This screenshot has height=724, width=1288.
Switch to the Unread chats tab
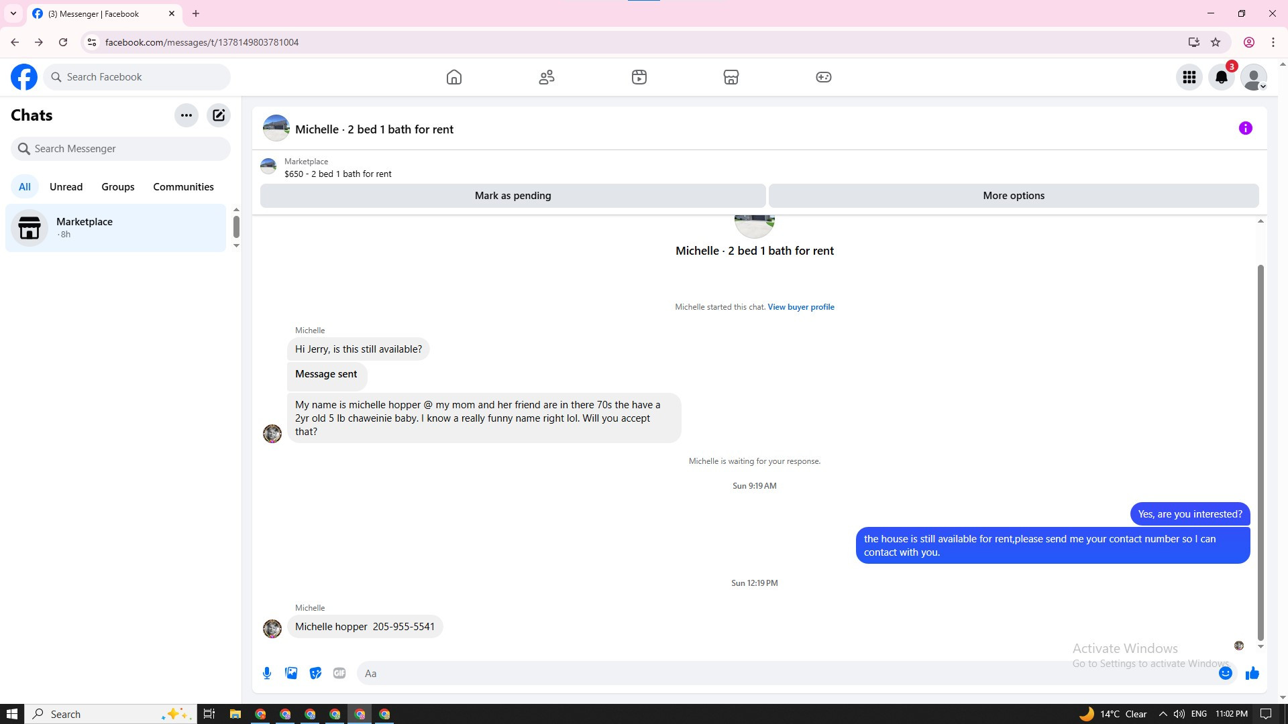66,187
